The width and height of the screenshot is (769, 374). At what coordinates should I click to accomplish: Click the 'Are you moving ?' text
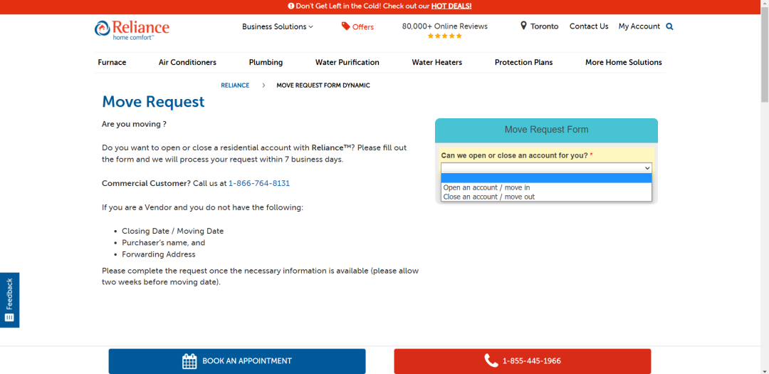tap(134, 124)
